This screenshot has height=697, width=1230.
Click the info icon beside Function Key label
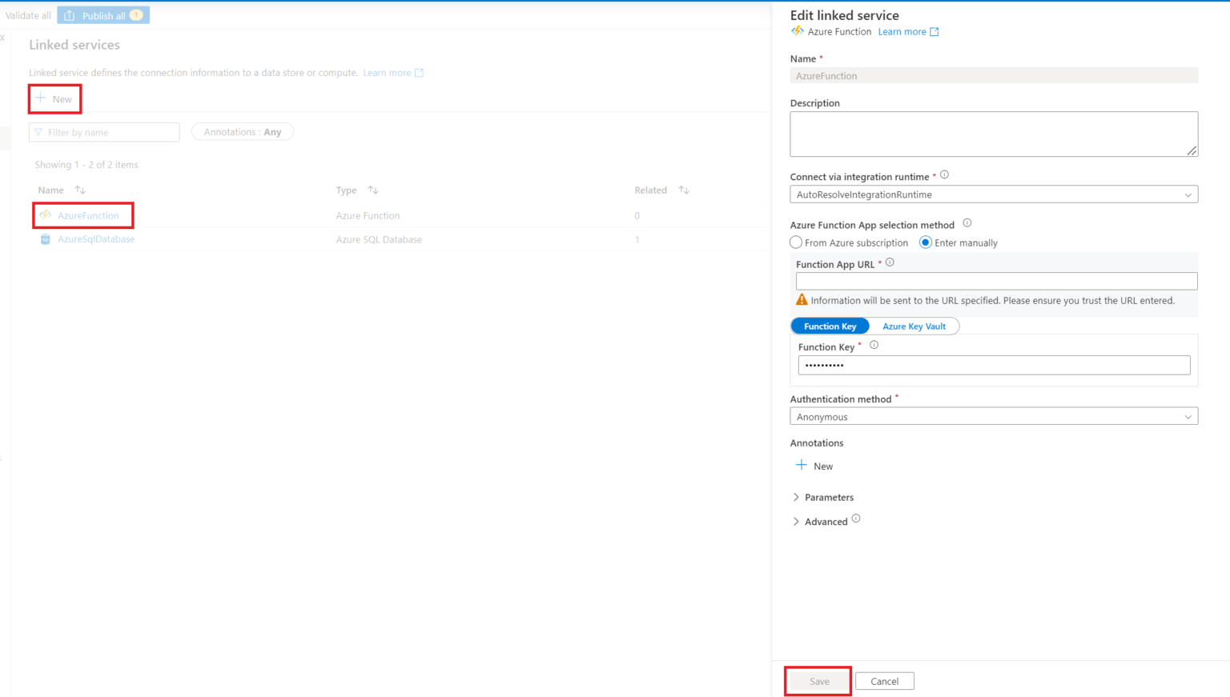pos(874,344)
